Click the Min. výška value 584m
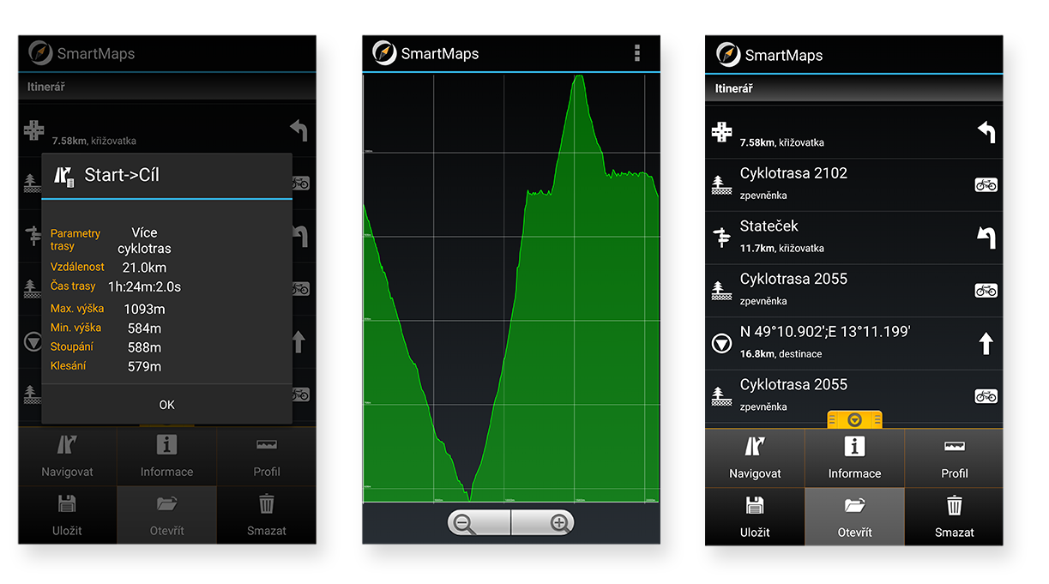This screenshot has width=1049, height=584. (144, 328)
